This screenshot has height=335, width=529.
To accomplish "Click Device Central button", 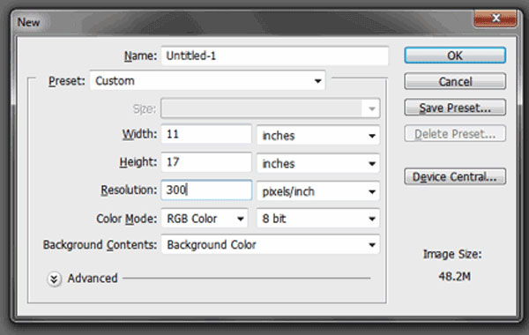I will pyautogui.click(x=455, y=177).
